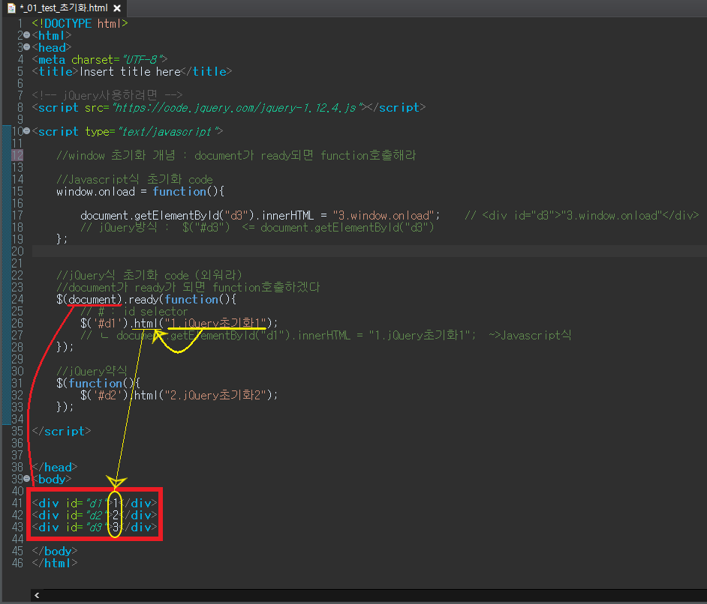This screenshot has height=604, width=707.
Task: Select the _01_test_초기화.html editor tab
Action: click(x=64, y=8)
